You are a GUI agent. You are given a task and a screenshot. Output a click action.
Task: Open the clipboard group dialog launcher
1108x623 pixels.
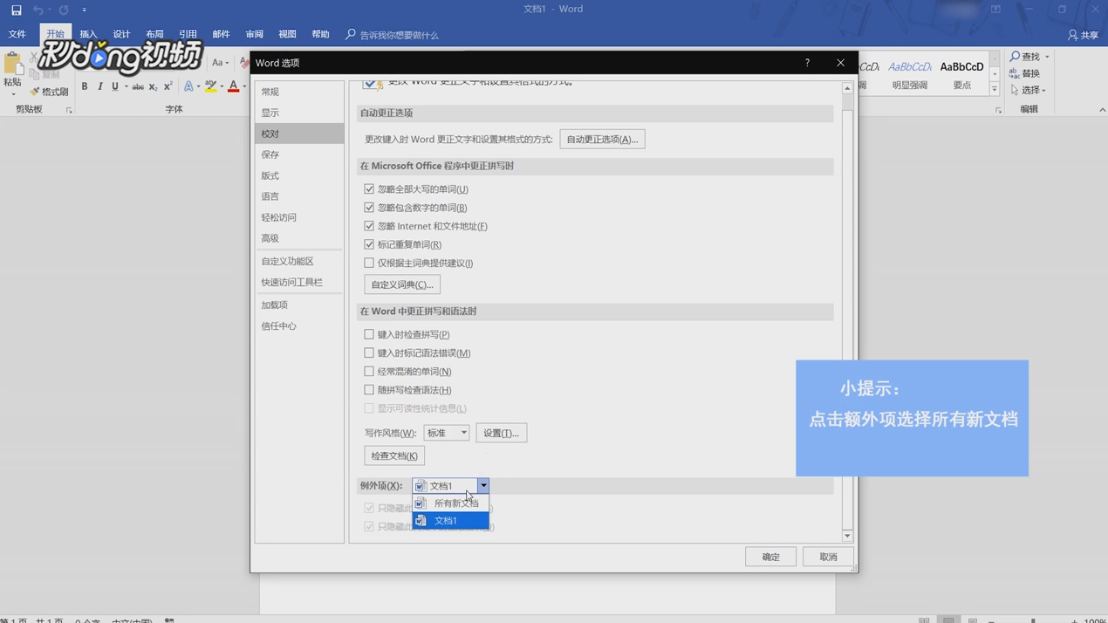click(69, 110)
